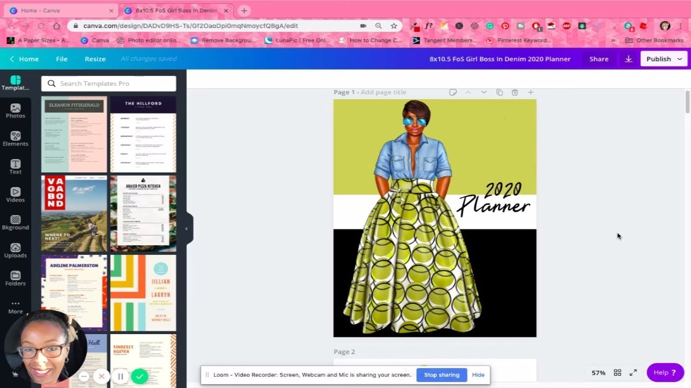
Task: Click the Pinterest extension icon
Action: (505, 25)
